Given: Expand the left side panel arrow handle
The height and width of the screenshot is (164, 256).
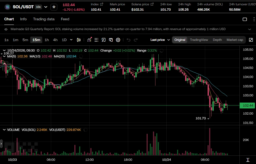Looking at the screenshot, I should [1, 144].
